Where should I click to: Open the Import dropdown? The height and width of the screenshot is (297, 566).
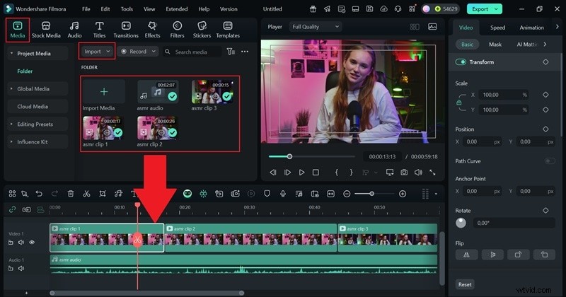click(97, 52)
